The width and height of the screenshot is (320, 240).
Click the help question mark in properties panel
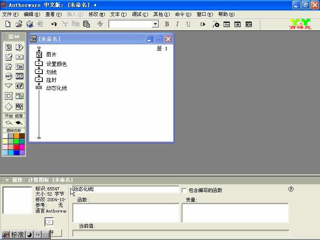click(291, 189)
